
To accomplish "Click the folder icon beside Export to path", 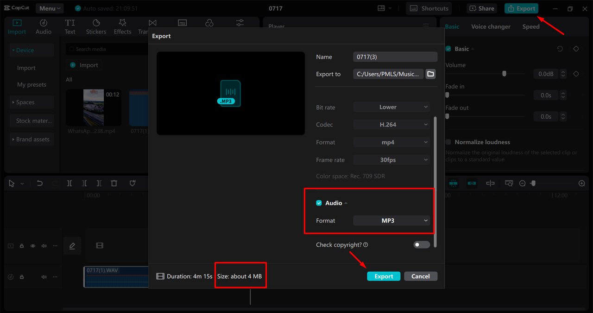I will (x=430, y=74).
